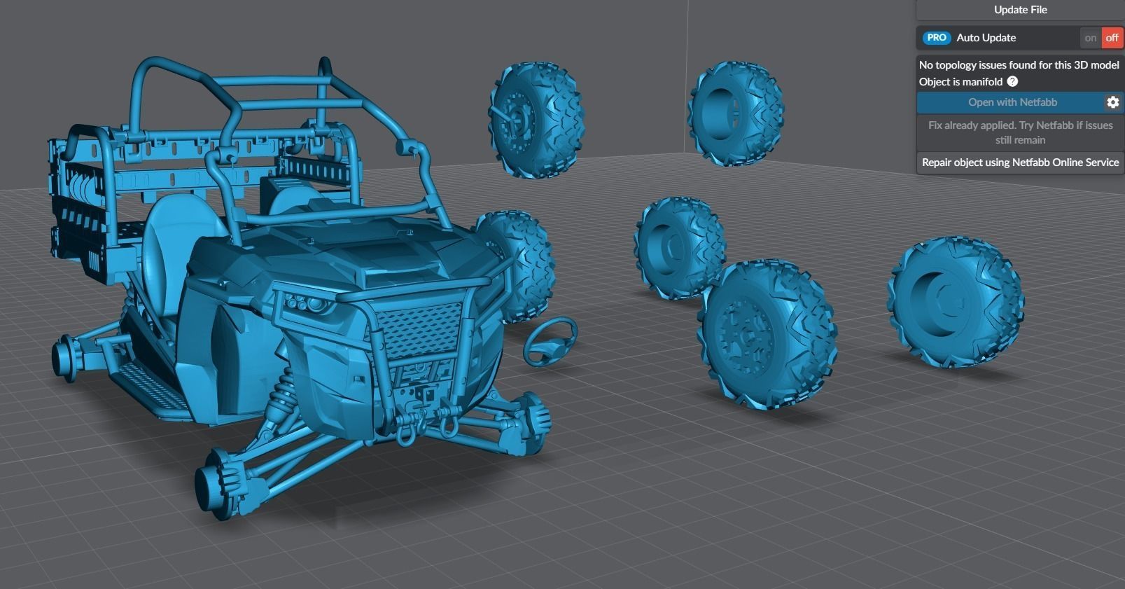The width and height of the screenshot is (1125, 589).
Task: Click 'No topology issues found' message
Action: (1019, 65)
